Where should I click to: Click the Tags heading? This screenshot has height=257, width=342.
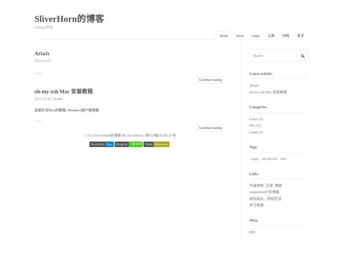253,147
